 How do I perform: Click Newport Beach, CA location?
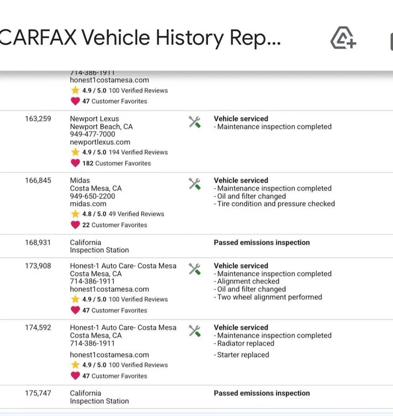pyautogui.click(x=101, y=127)
